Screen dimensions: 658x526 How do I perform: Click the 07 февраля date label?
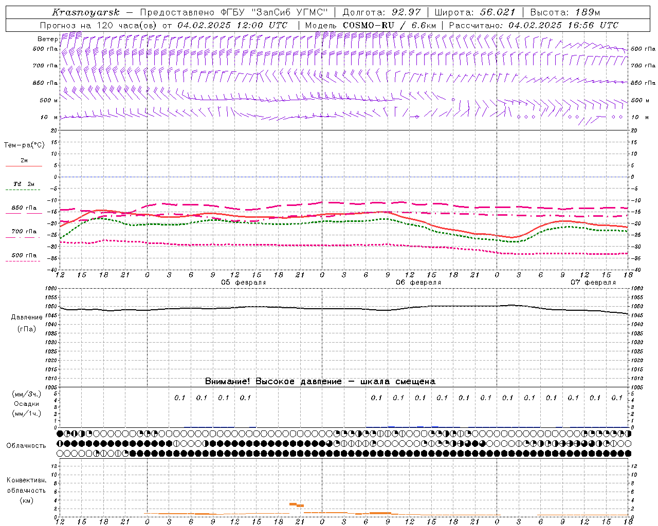coord(593,283)
